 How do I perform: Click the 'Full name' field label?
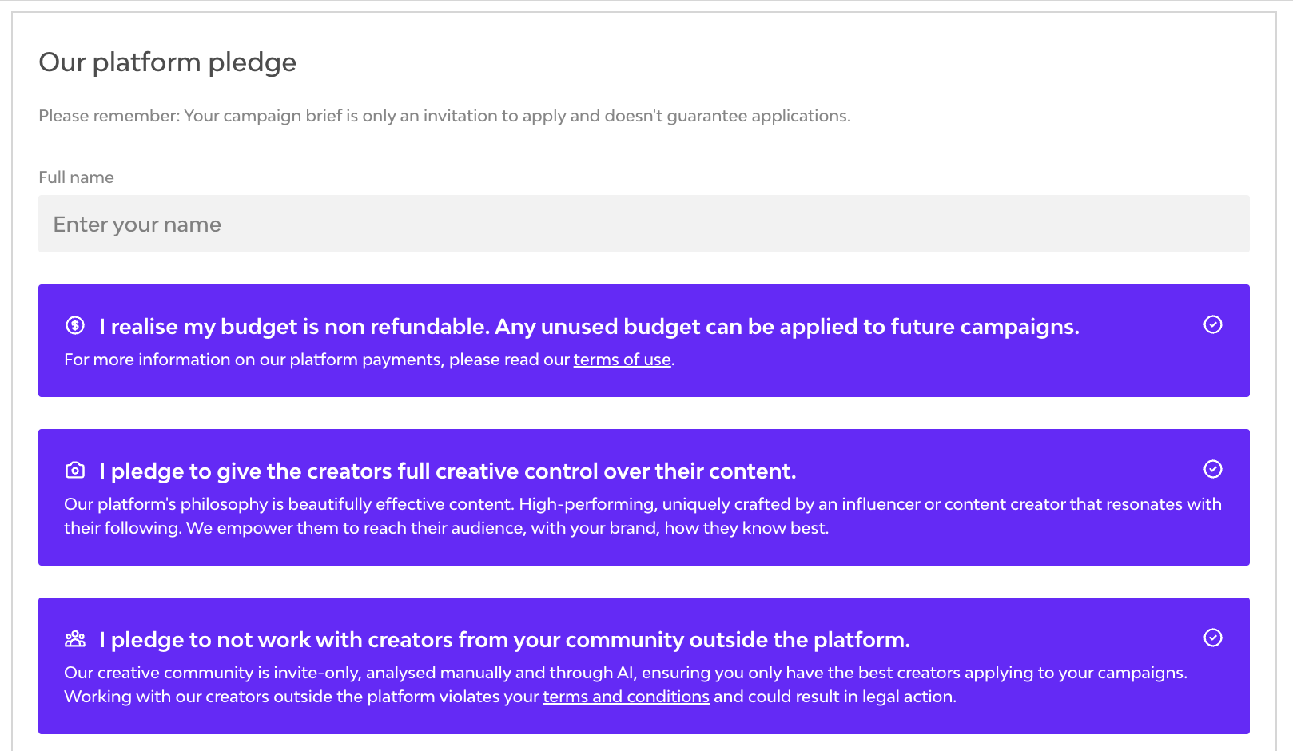[76, 177]
